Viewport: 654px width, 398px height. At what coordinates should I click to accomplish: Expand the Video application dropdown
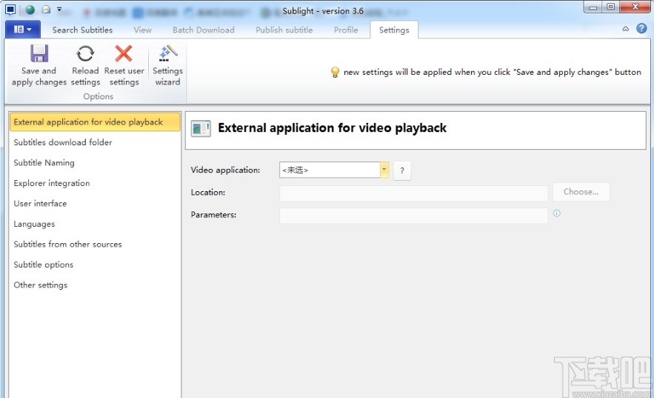tap(384, 170)
